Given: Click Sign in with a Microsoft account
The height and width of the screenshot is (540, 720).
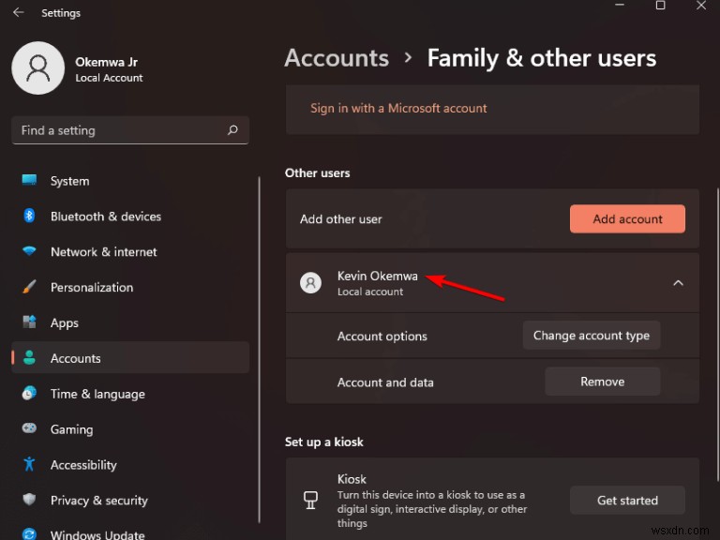Looking at the screenshot, I should 398,109.
